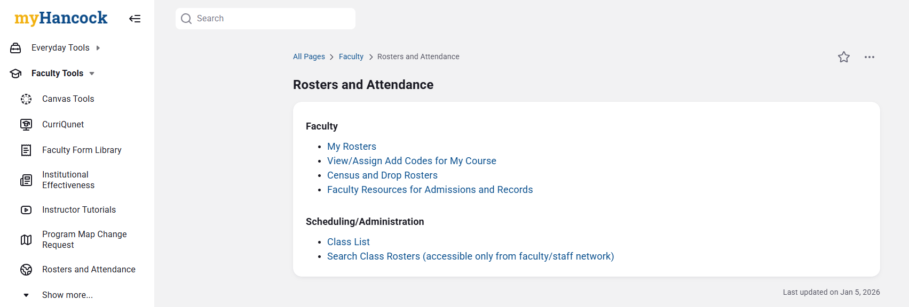Open the three-dot more options menu
Viewport: 909px width, 307px height.
(869, 57)
